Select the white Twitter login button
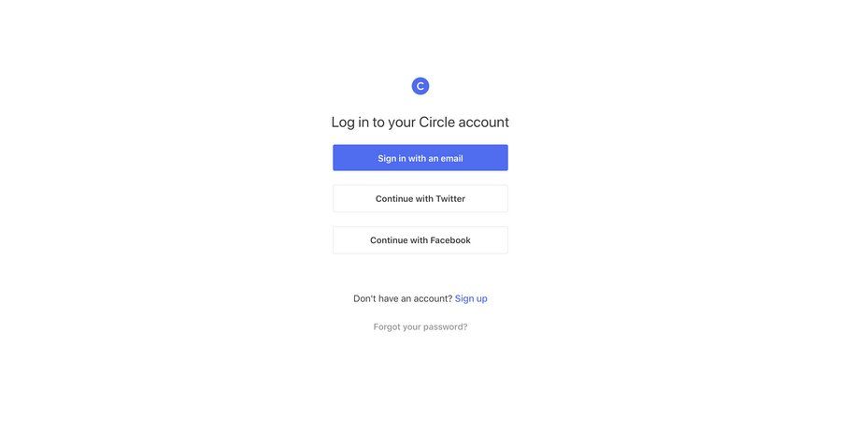The image size is (841, 448). (x=420, y=198)
